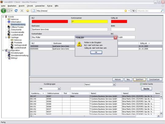Viewport: 165px width, 124px height.
Task: Click the Bankname field Sparkasse Gera-Greiz
Action: (x=70, y=29)
